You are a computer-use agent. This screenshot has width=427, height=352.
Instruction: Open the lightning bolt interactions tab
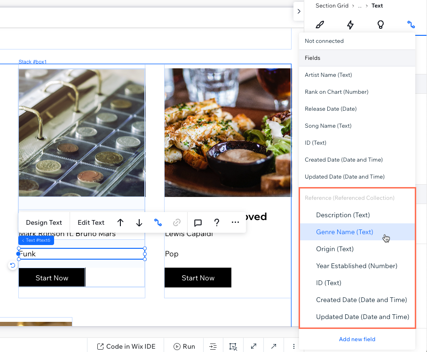(350, 25)
